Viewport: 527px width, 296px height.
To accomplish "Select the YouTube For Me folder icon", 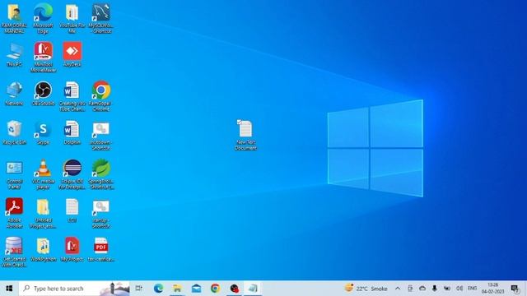I will [72, 18].
